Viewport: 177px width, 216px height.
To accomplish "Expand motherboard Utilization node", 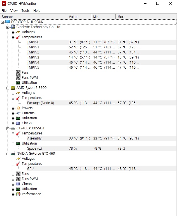I will (x=13, y=83).
